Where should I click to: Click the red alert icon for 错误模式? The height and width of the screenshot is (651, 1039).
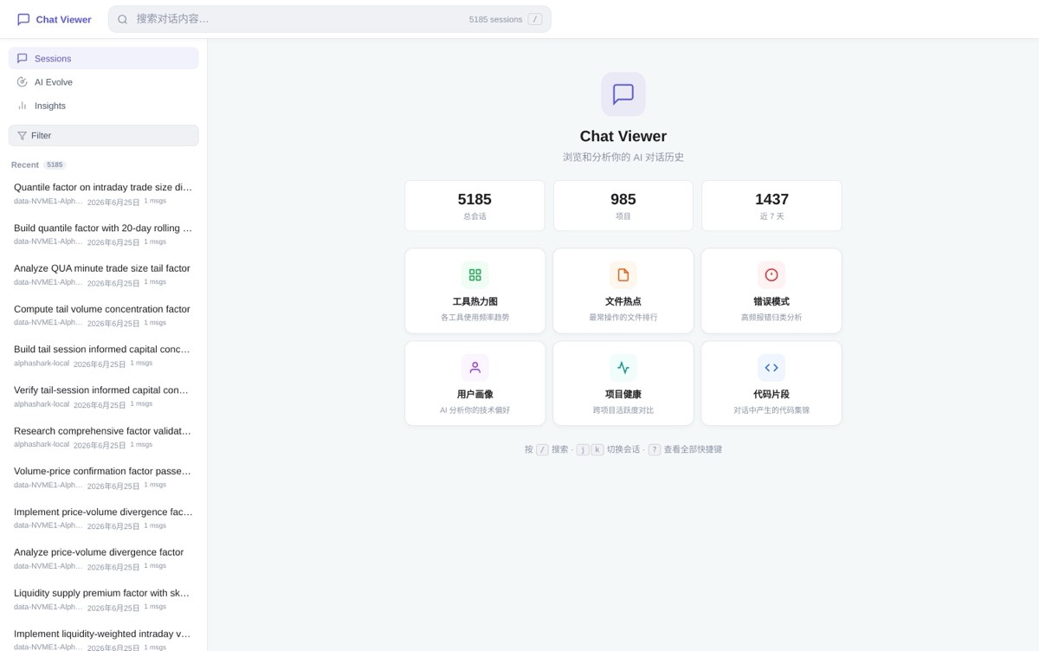tap(771, 275)
